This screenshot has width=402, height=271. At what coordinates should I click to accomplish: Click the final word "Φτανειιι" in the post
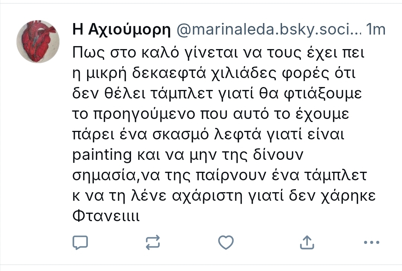pos(105,216)
